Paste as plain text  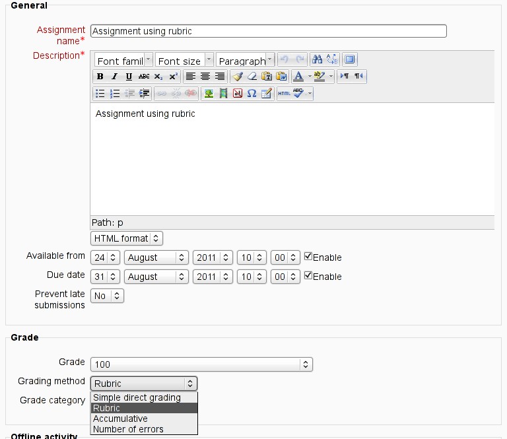click(x=267, y=77)
